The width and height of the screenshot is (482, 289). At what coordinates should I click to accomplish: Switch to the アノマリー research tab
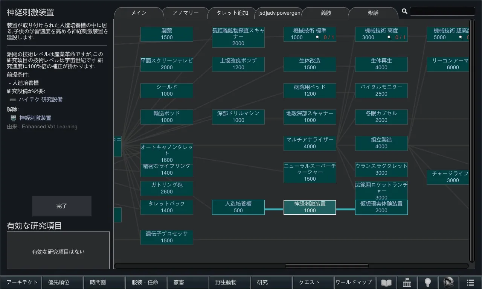(185, 13)
